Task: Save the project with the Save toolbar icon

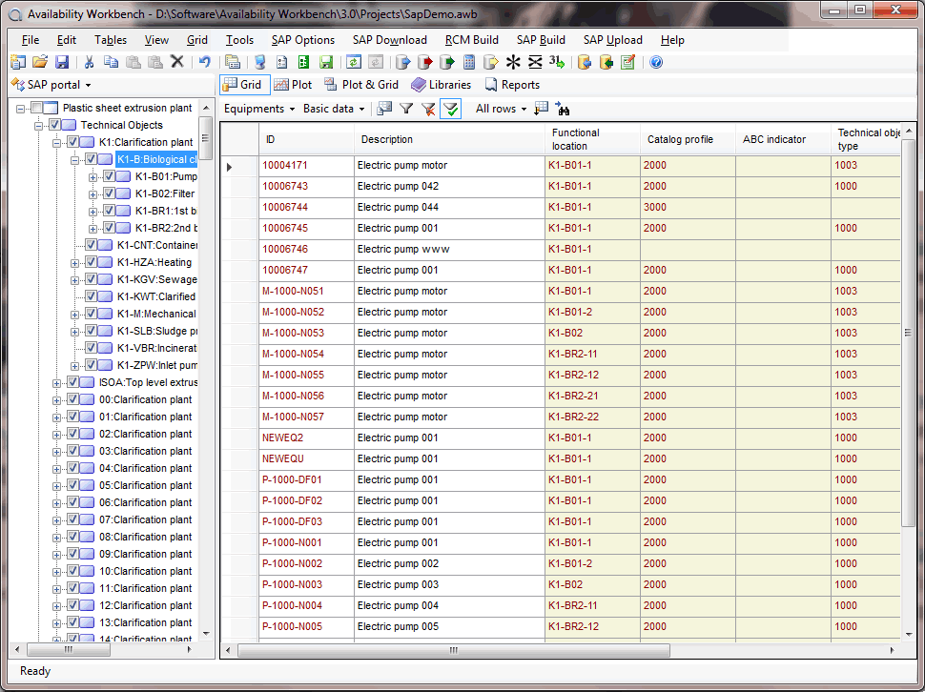Action: point(61,61)
